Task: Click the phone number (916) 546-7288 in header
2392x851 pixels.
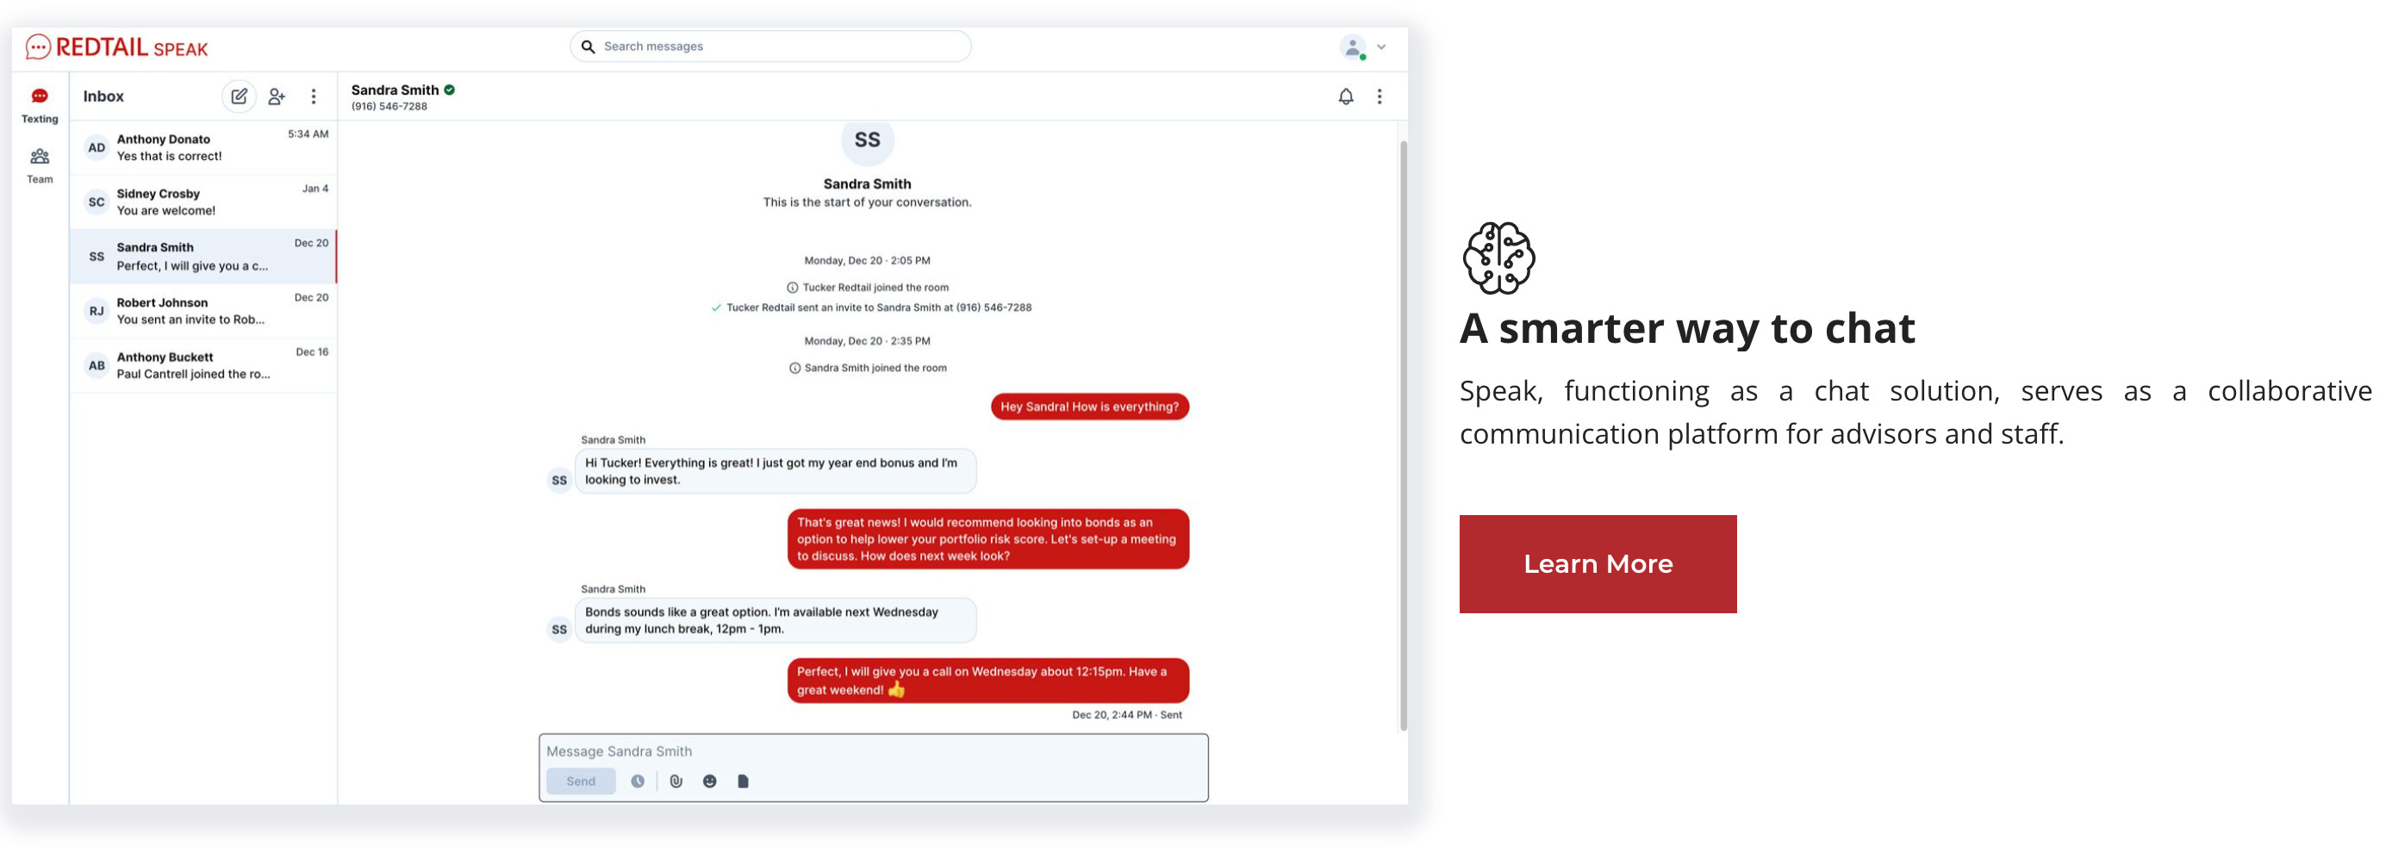Action: tap(389, 107)
